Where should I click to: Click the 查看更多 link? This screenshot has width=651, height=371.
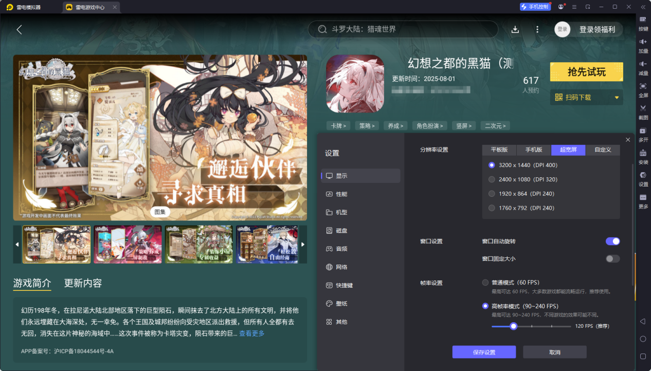coord(252,333)
